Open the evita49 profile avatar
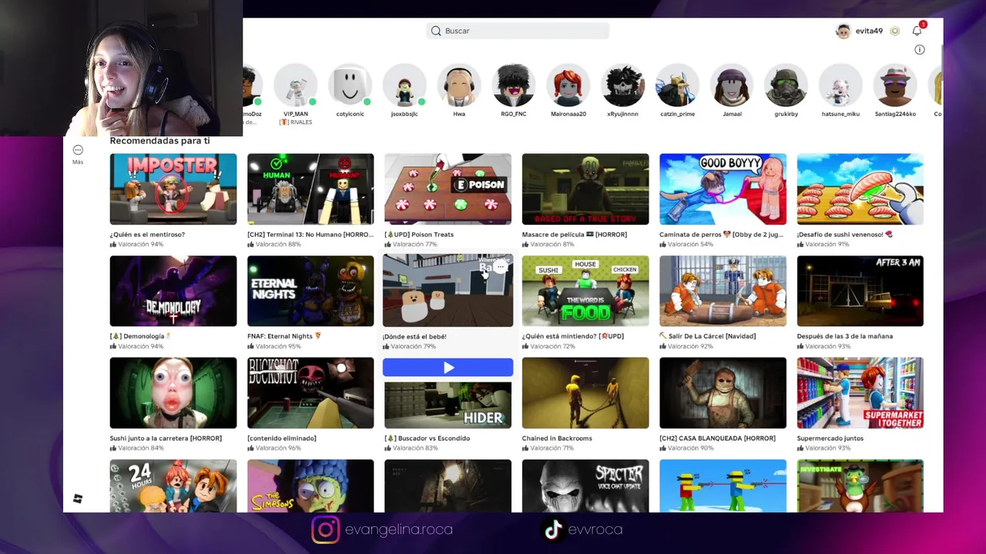Viewport: 986px width, 554px height. [x=843, y=31]
